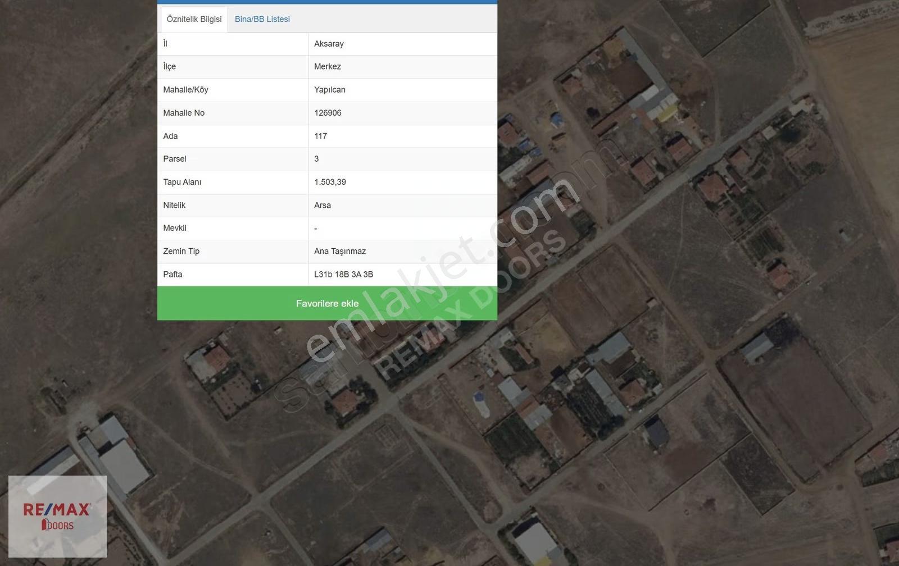Click the Pafta row label
Image resolution: width=899 pixels, height=566 pixels.
[x=172, y=274]
